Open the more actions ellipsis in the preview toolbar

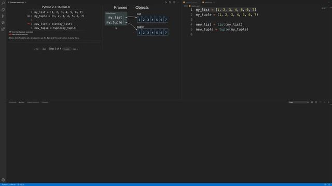click(x=178, y=2)
